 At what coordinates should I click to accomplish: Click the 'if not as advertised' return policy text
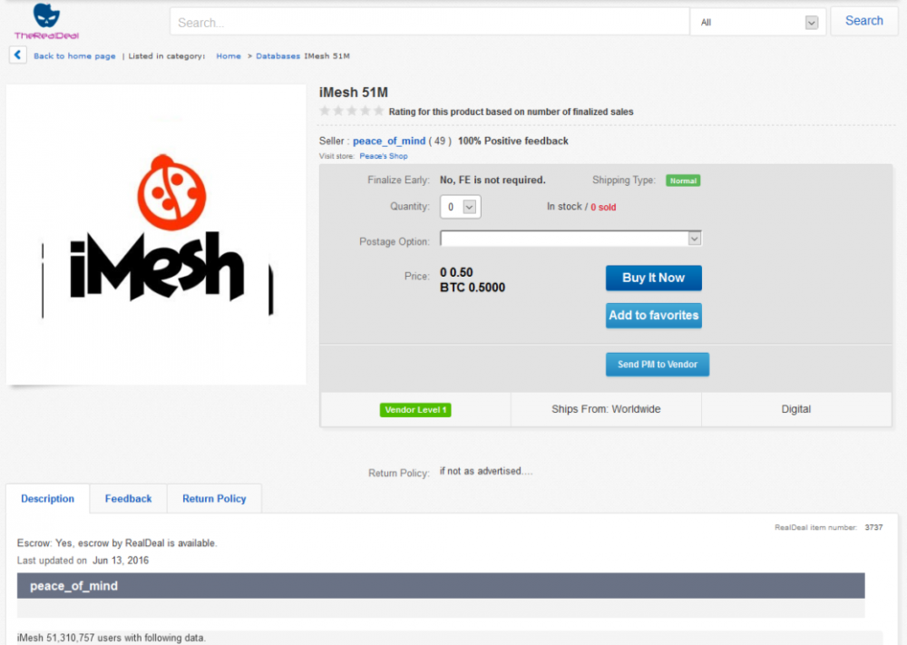pyautogui.click(x=486, y=471)
